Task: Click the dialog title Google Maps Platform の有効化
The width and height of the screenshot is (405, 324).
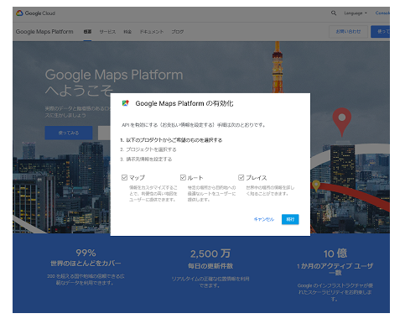Action: (x=184, y=103)
